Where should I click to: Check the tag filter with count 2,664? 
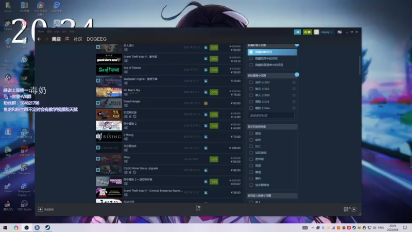(x=251, y=108)
